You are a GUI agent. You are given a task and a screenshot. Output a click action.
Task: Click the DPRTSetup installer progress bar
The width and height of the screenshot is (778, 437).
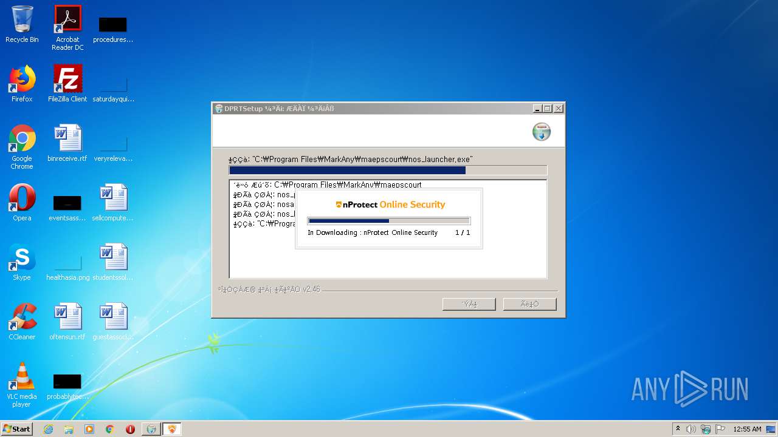click(388, 171)
